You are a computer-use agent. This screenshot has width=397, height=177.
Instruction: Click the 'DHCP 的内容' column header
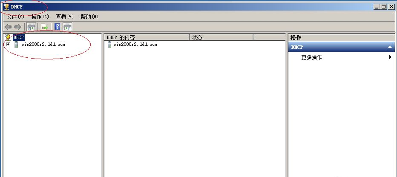[x=146, y=37]
